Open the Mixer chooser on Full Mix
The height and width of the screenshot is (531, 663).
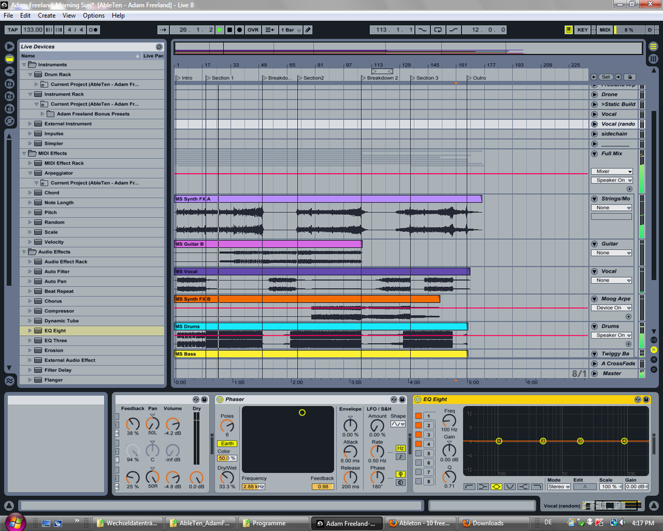tap(611, 171)
